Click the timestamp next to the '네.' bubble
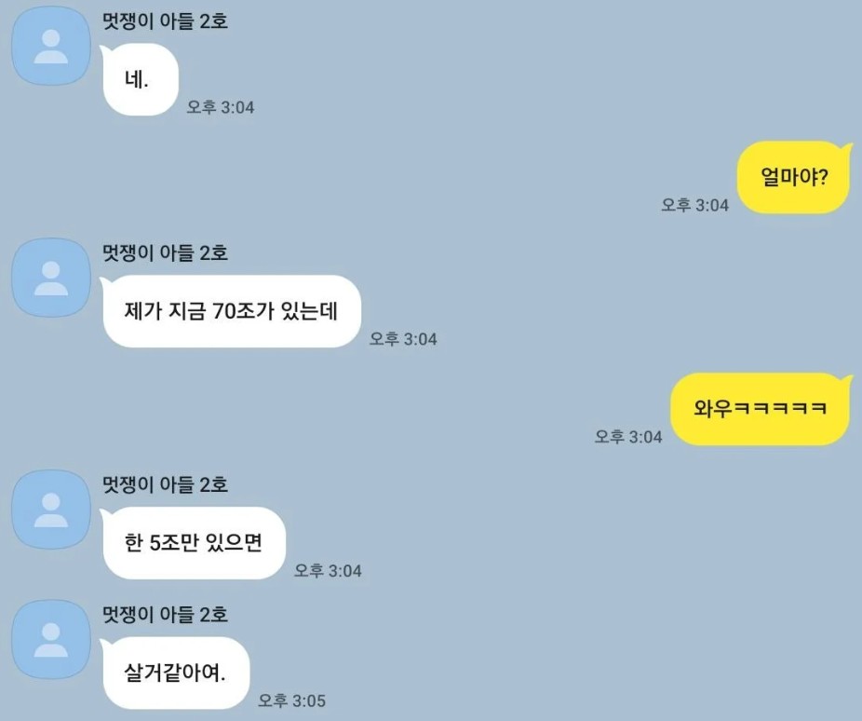The image size is (862, 721). tap(221, 107)
